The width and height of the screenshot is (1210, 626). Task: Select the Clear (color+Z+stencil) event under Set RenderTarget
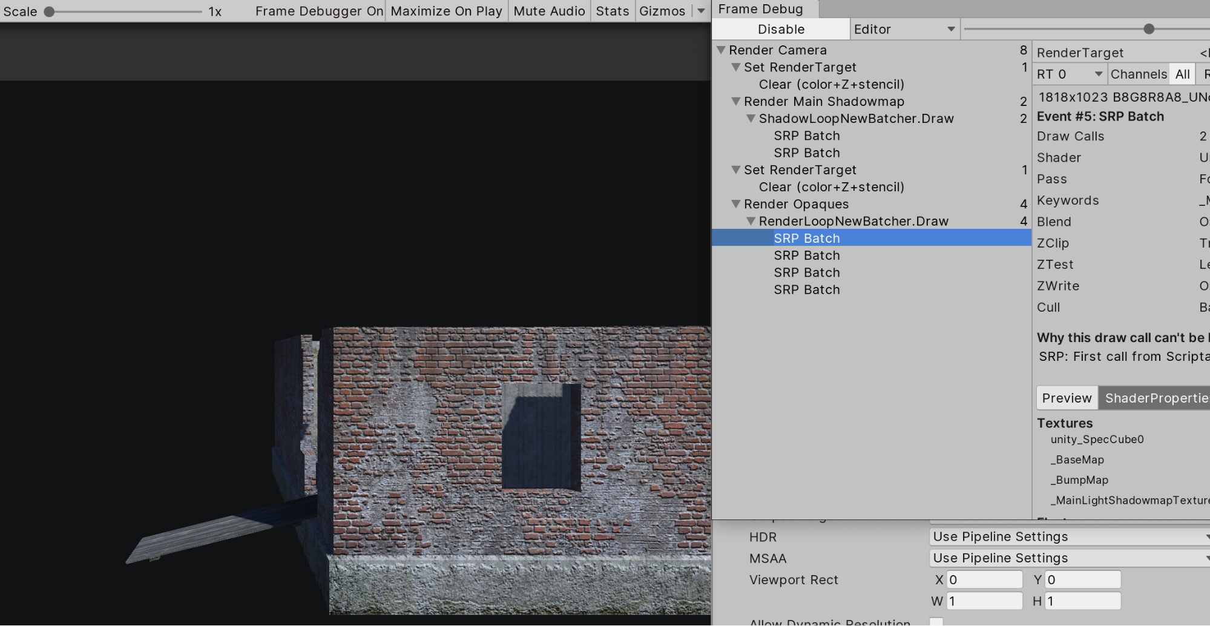[832, 84]
